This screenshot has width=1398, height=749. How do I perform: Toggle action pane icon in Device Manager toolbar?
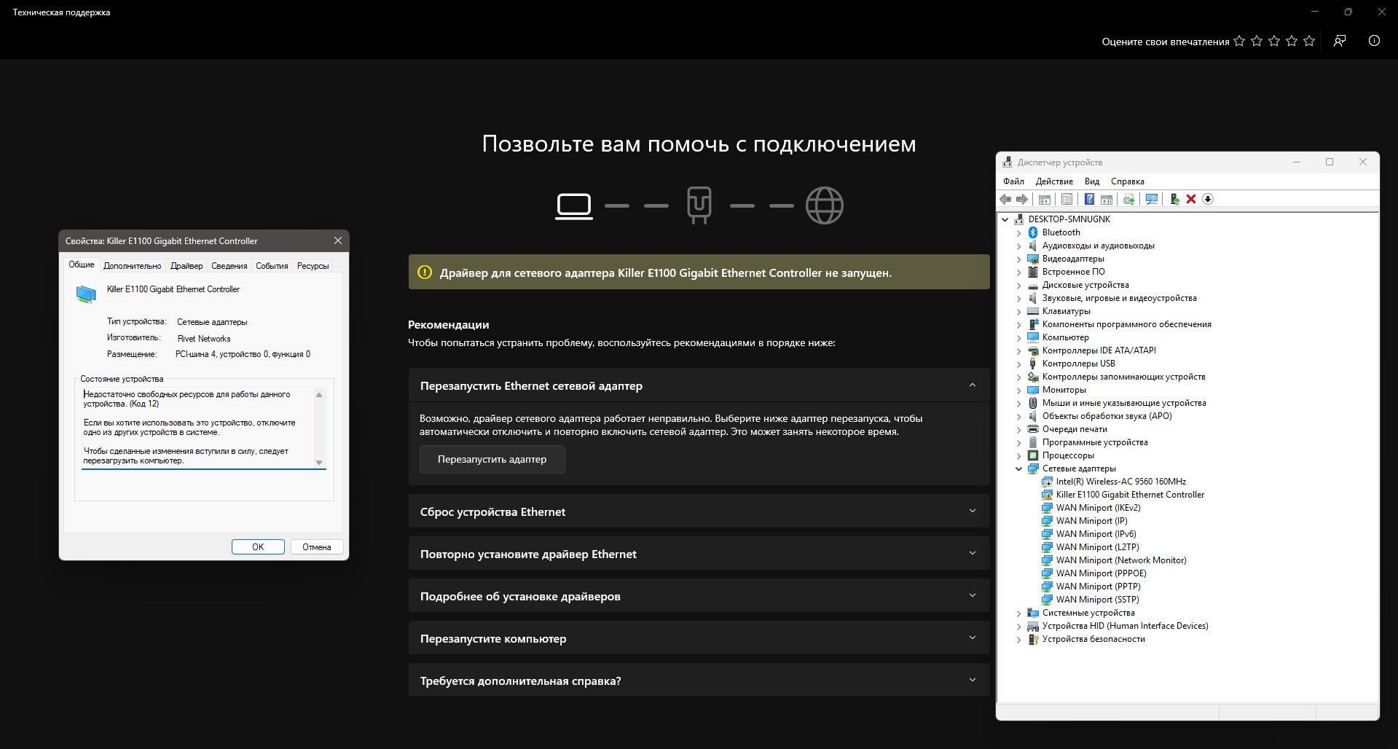point(1106,199)
